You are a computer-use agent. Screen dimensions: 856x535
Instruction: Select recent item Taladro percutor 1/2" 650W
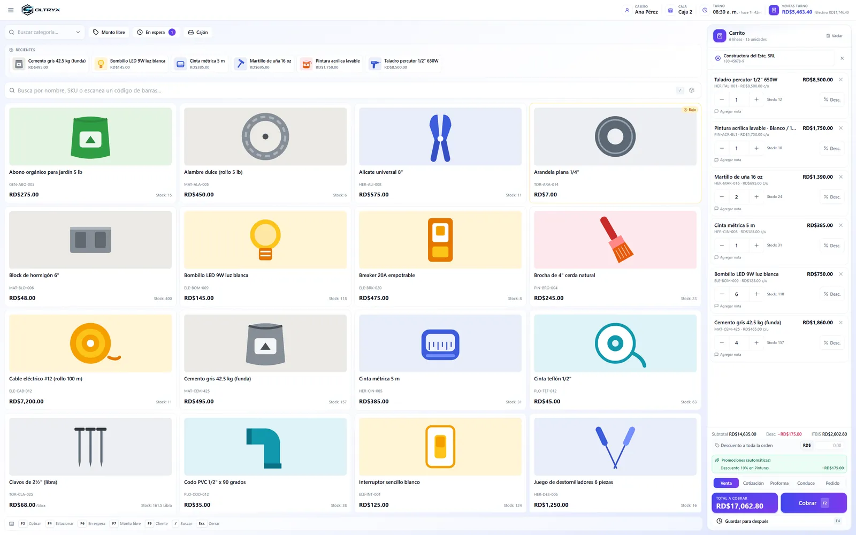(404, 64)
